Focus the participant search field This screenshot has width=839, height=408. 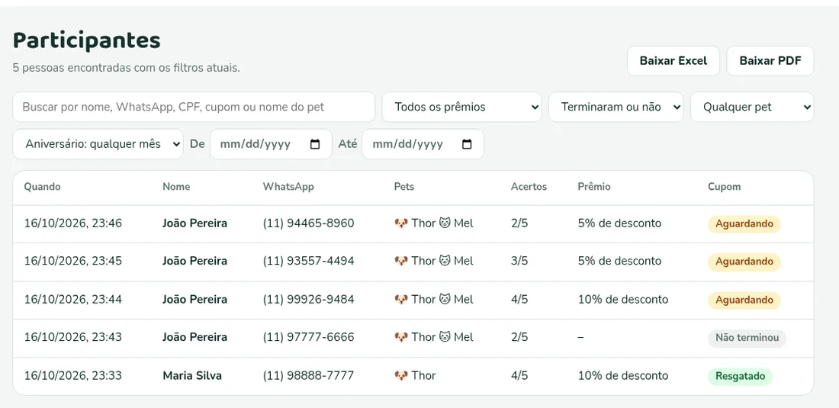click(x=194, y=107)
